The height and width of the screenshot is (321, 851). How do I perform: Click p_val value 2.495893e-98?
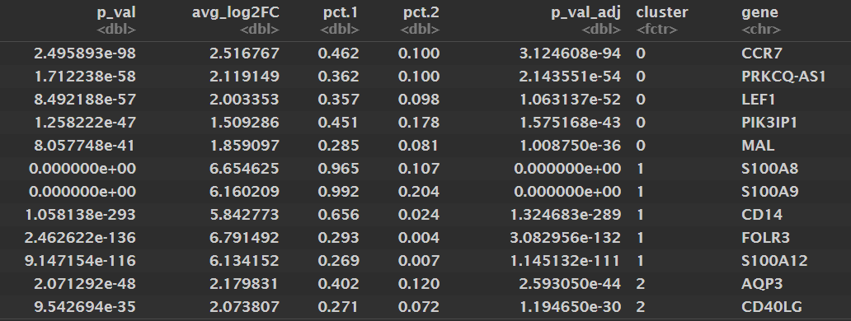click(x=85, y=53)
